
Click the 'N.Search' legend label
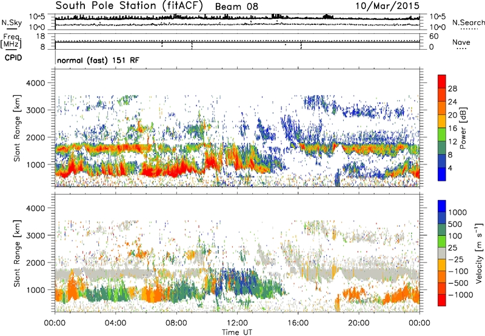click(468, 22)
